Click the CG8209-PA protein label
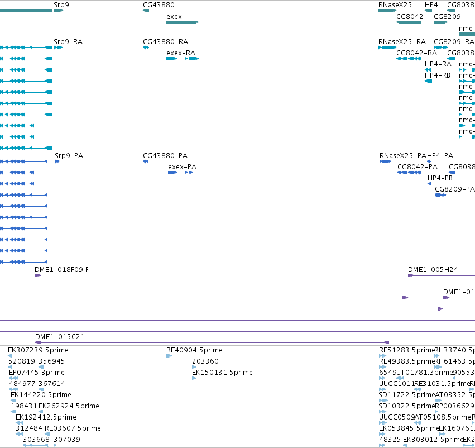Viewport: 475px width, 448px height. (455, 189)
